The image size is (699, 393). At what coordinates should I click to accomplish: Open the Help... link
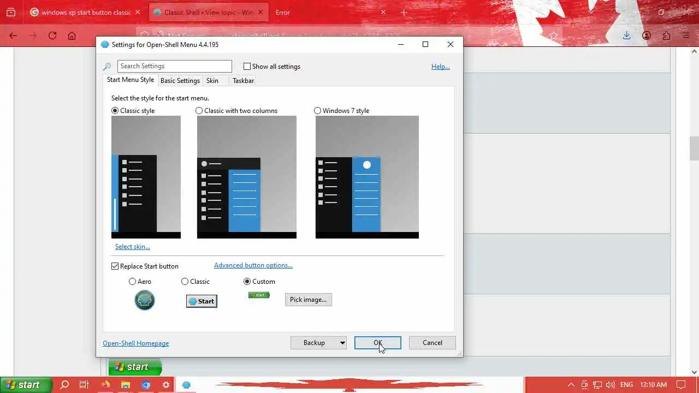tap(441, 67)
